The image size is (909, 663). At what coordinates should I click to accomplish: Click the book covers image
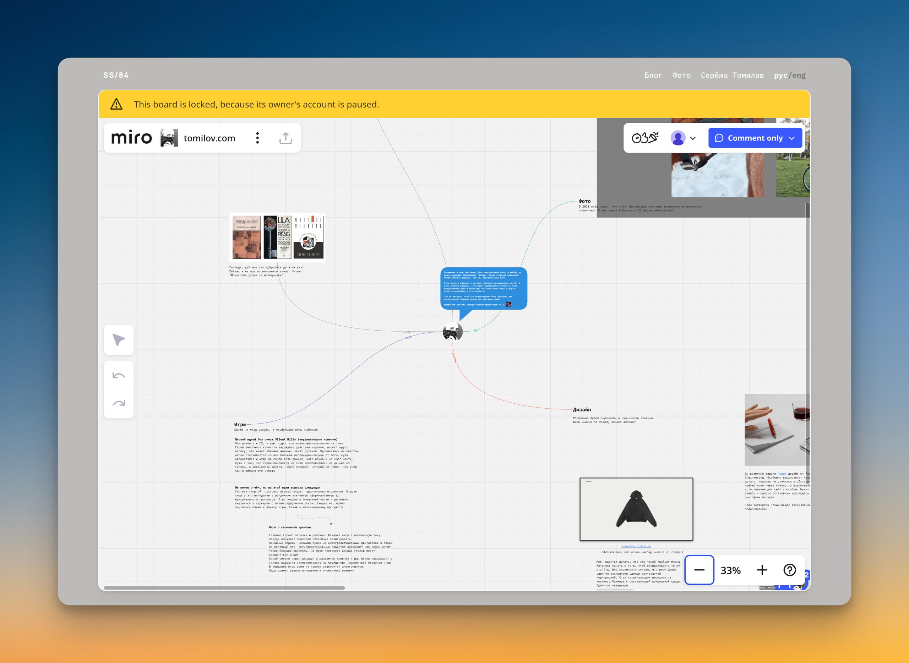[x=277, y=238]
